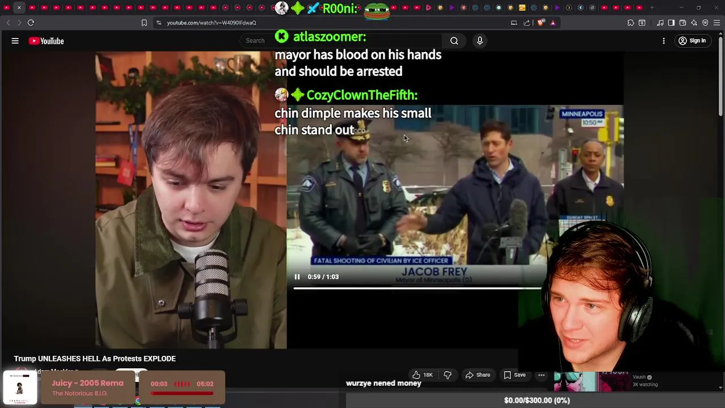Click the video title Trump UNLEASHES HELL
Viewport: 725px width, 408px height.
tap(95, 359)
